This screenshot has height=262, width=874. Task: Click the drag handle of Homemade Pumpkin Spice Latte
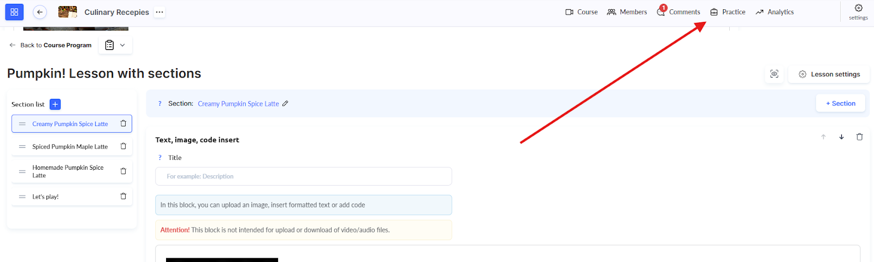tap(22, 171)
